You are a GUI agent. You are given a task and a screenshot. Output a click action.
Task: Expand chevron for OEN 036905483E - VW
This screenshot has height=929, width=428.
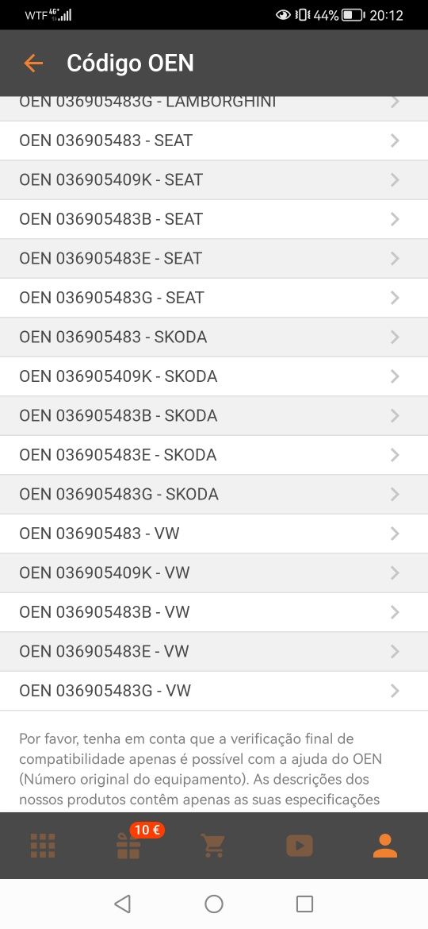click(x=395, y=652)
